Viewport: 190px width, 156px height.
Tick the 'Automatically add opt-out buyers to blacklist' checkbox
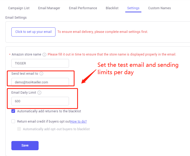[x=19, y=129]
